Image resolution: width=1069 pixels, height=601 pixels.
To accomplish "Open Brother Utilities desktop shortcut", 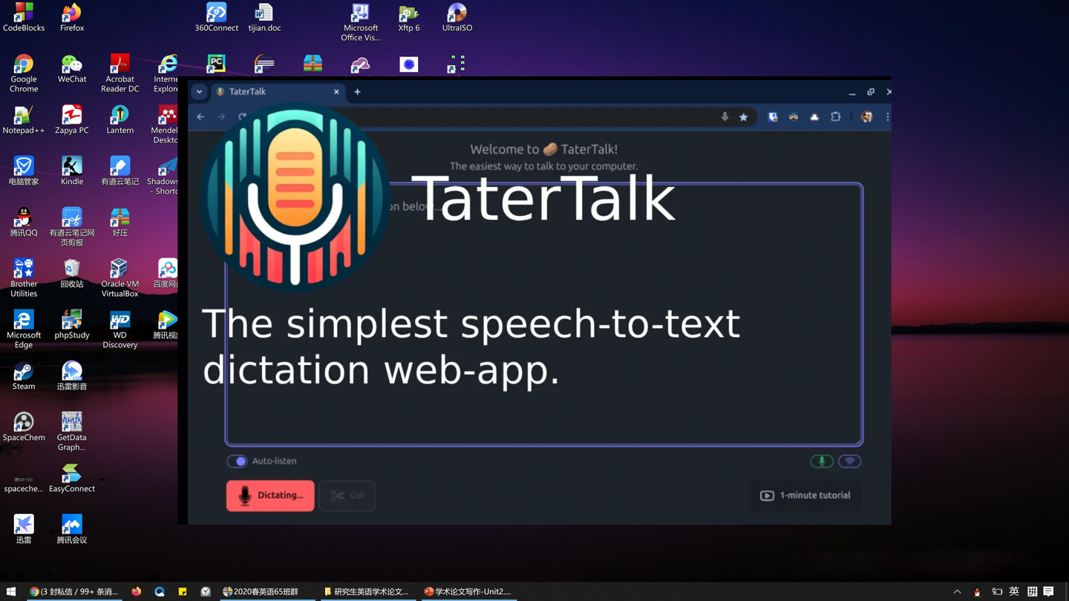I will click(24, 278).
